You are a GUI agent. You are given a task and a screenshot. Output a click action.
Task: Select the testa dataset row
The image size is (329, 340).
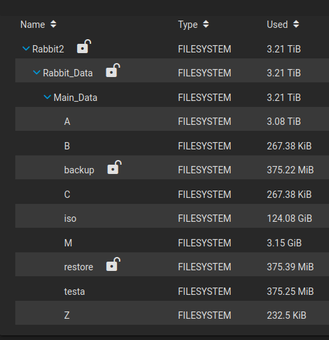point(172,291)
